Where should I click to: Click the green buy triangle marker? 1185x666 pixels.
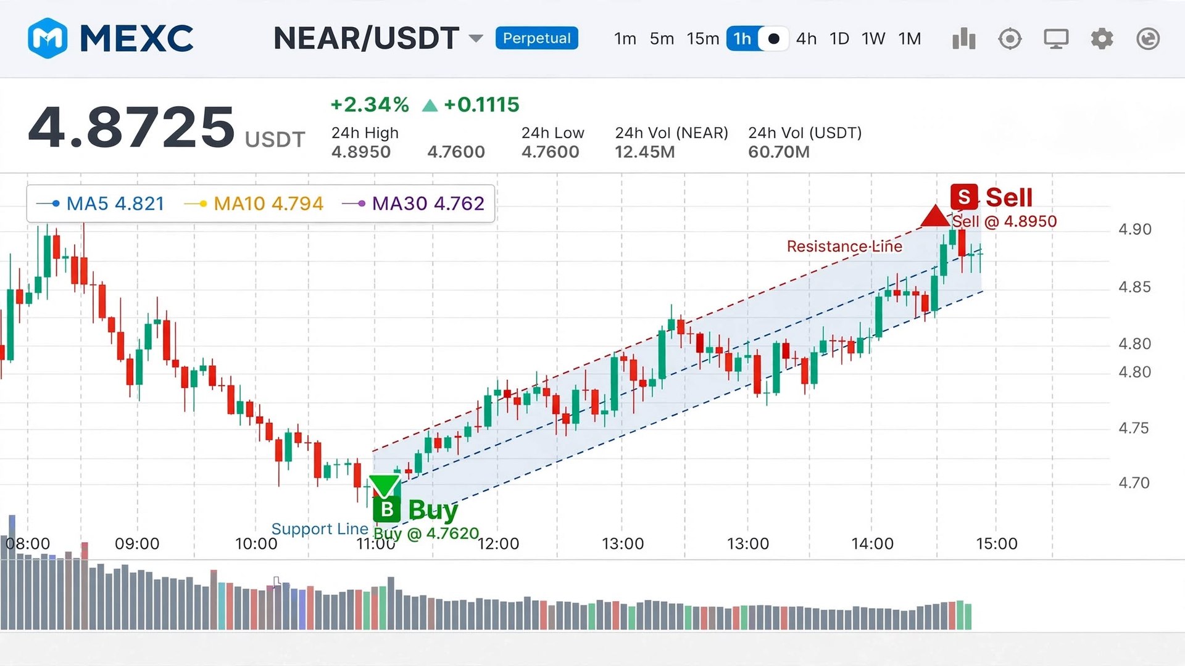click(385, 486)
